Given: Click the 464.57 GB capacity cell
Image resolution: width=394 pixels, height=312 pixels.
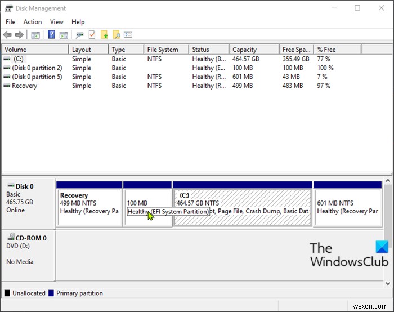Looking at the screenshot, I should coord(246,59).
